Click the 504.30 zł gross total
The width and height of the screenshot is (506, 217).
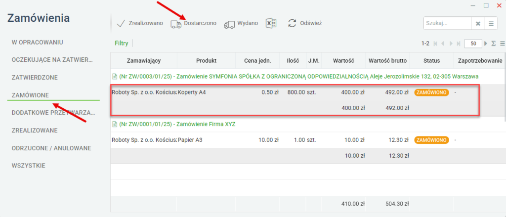pyautogui.click(x=397, y=204)
